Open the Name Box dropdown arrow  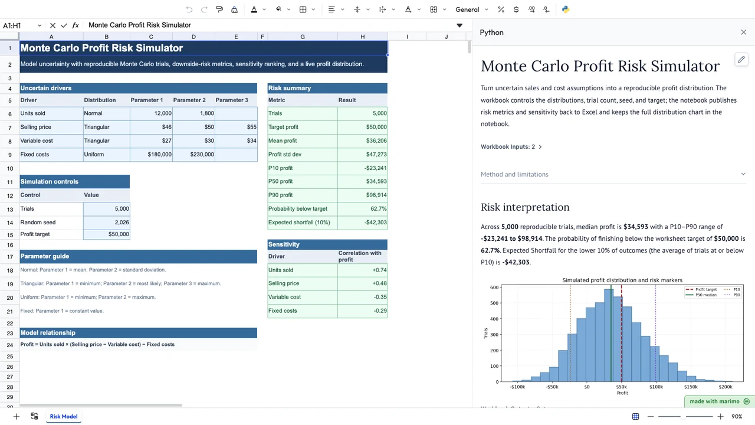click(40, 25)
